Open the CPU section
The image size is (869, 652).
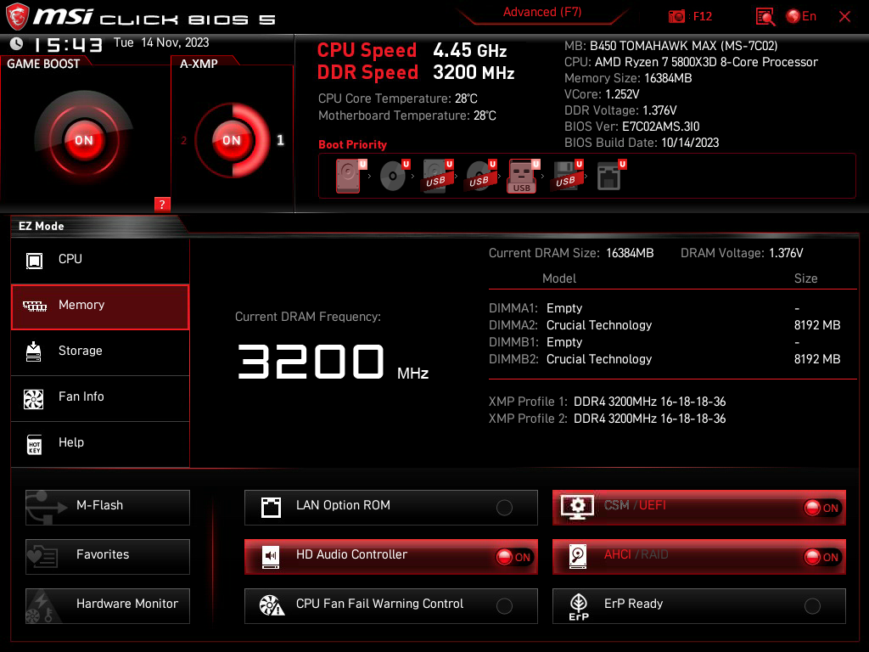click(100, 260)
